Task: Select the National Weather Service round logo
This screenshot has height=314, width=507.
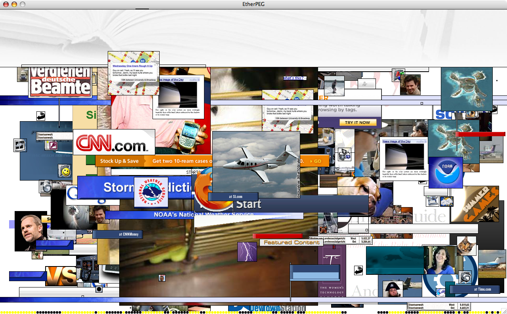Action: 151,192
